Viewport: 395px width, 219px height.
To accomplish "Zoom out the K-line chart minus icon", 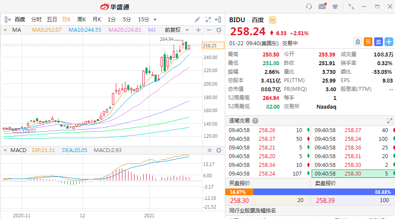I will 209,30.
